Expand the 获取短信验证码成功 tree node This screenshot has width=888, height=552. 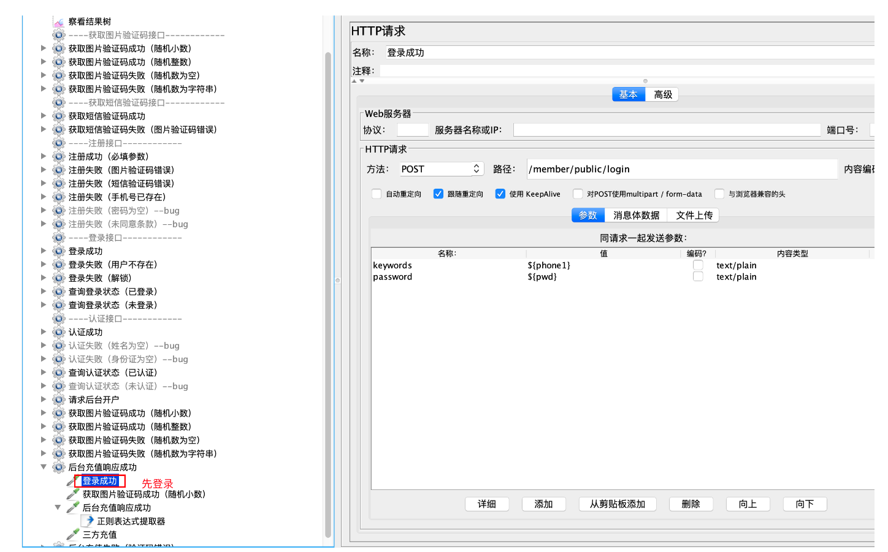[44, 115]
